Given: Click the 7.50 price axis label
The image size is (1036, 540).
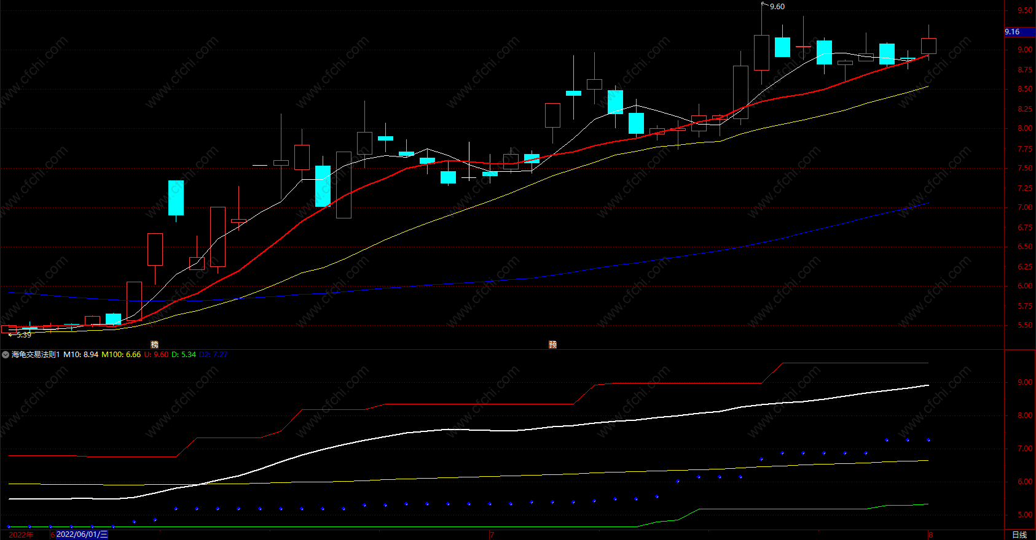Looking at the screenshot, I should coord(1025,168).
